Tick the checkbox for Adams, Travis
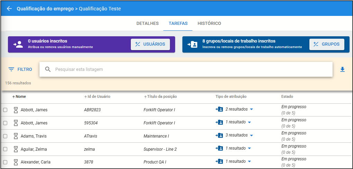Viewport: 353px width, 169px height. pos(5,136)
